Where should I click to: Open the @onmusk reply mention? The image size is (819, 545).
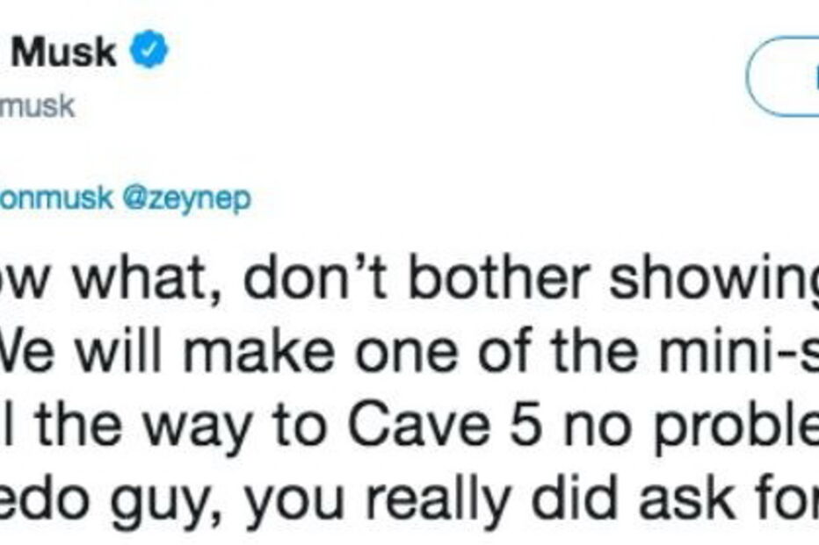point(57,200)
